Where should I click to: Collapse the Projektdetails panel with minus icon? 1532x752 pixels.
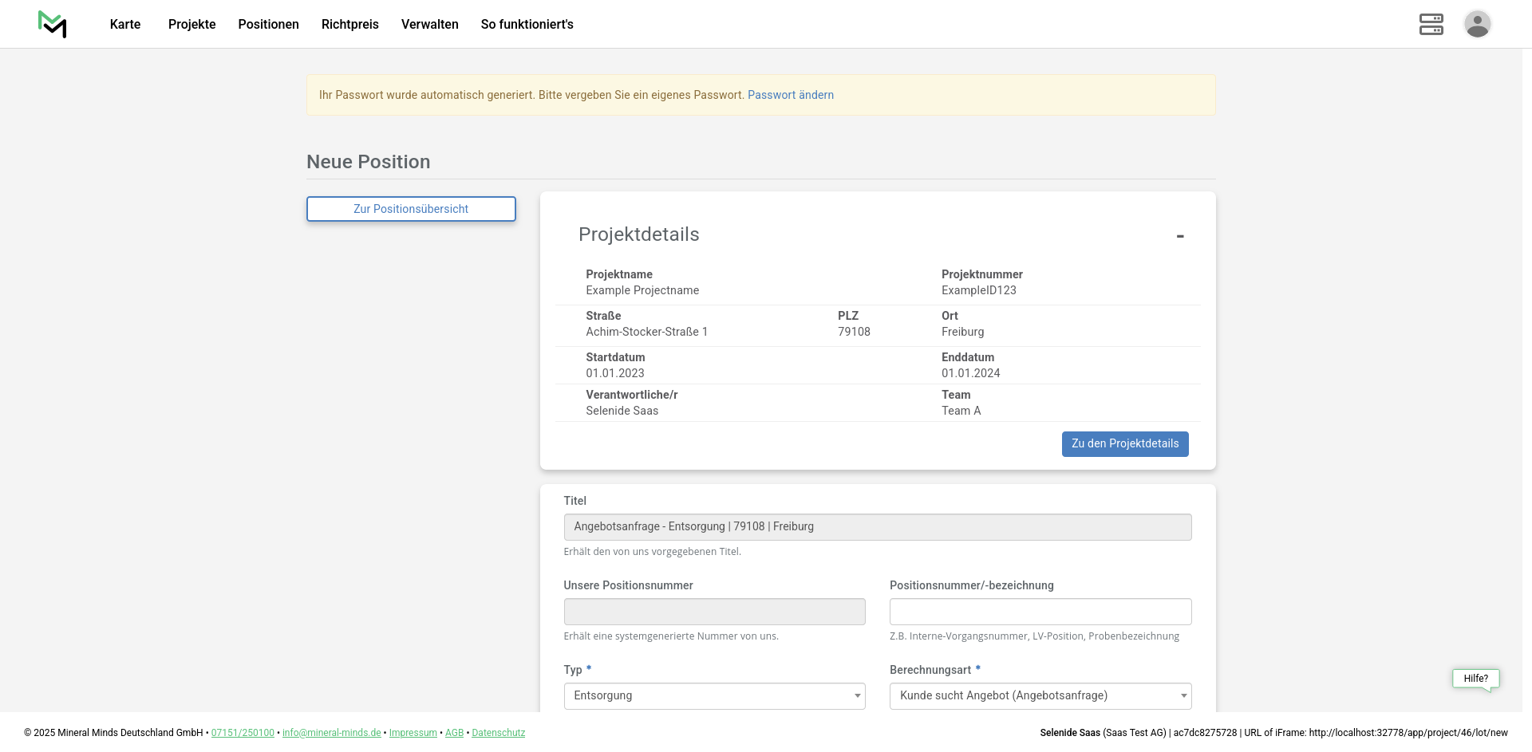click(1179, 236)
